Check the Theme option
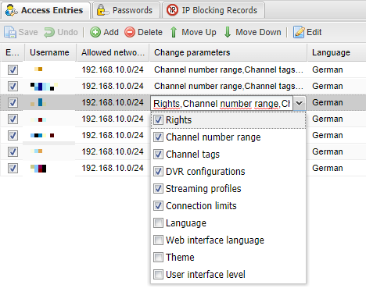Image resolution: width=366 pixels, height=306 pixels. coord(158,258)
